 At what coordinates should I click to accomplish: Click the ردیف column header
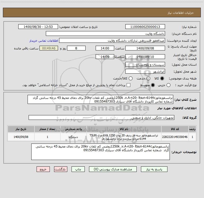tap(192, 129)
